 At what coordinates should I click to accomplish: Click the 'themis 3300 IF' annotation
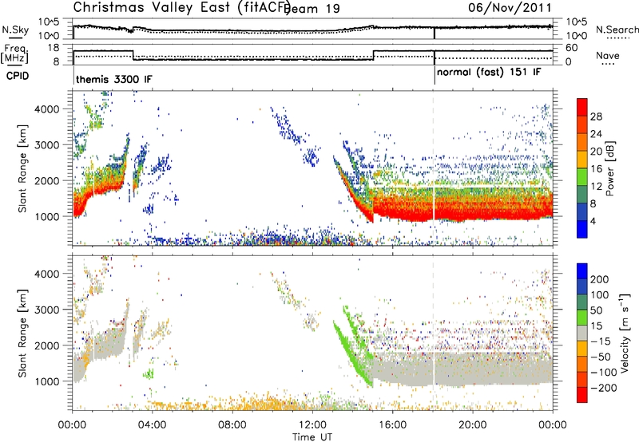point(114,79)
